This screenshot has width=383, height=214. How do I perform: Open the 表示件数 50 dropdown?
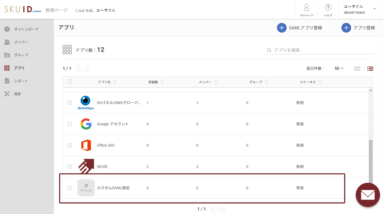coord(339,68)
